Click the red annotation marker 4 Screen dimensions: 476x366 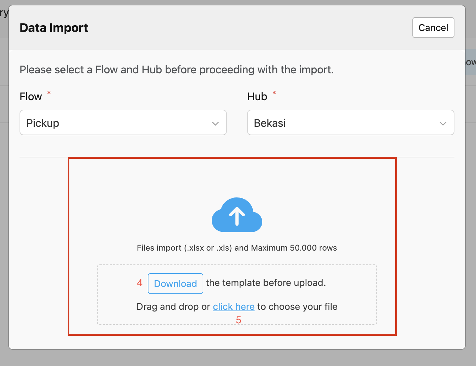tap(139, 283)
